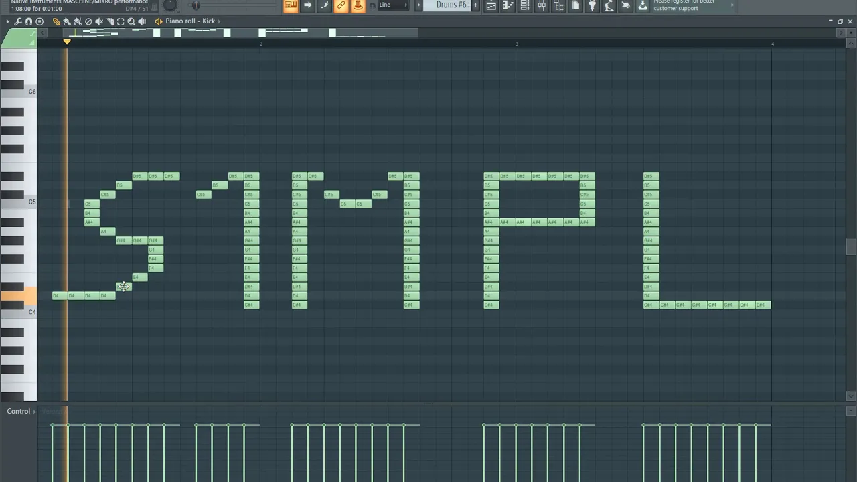Click the save download icon
Viewport: 857px width, 482px height.
[642, 5]
